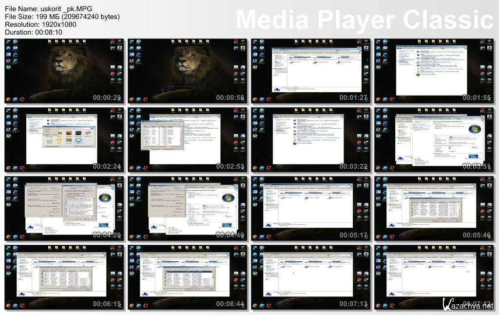The width and height of the screenshot is (499, 315).
Task: Click the thumbnail marked 00:06:15
Action: tap(64, 277)
